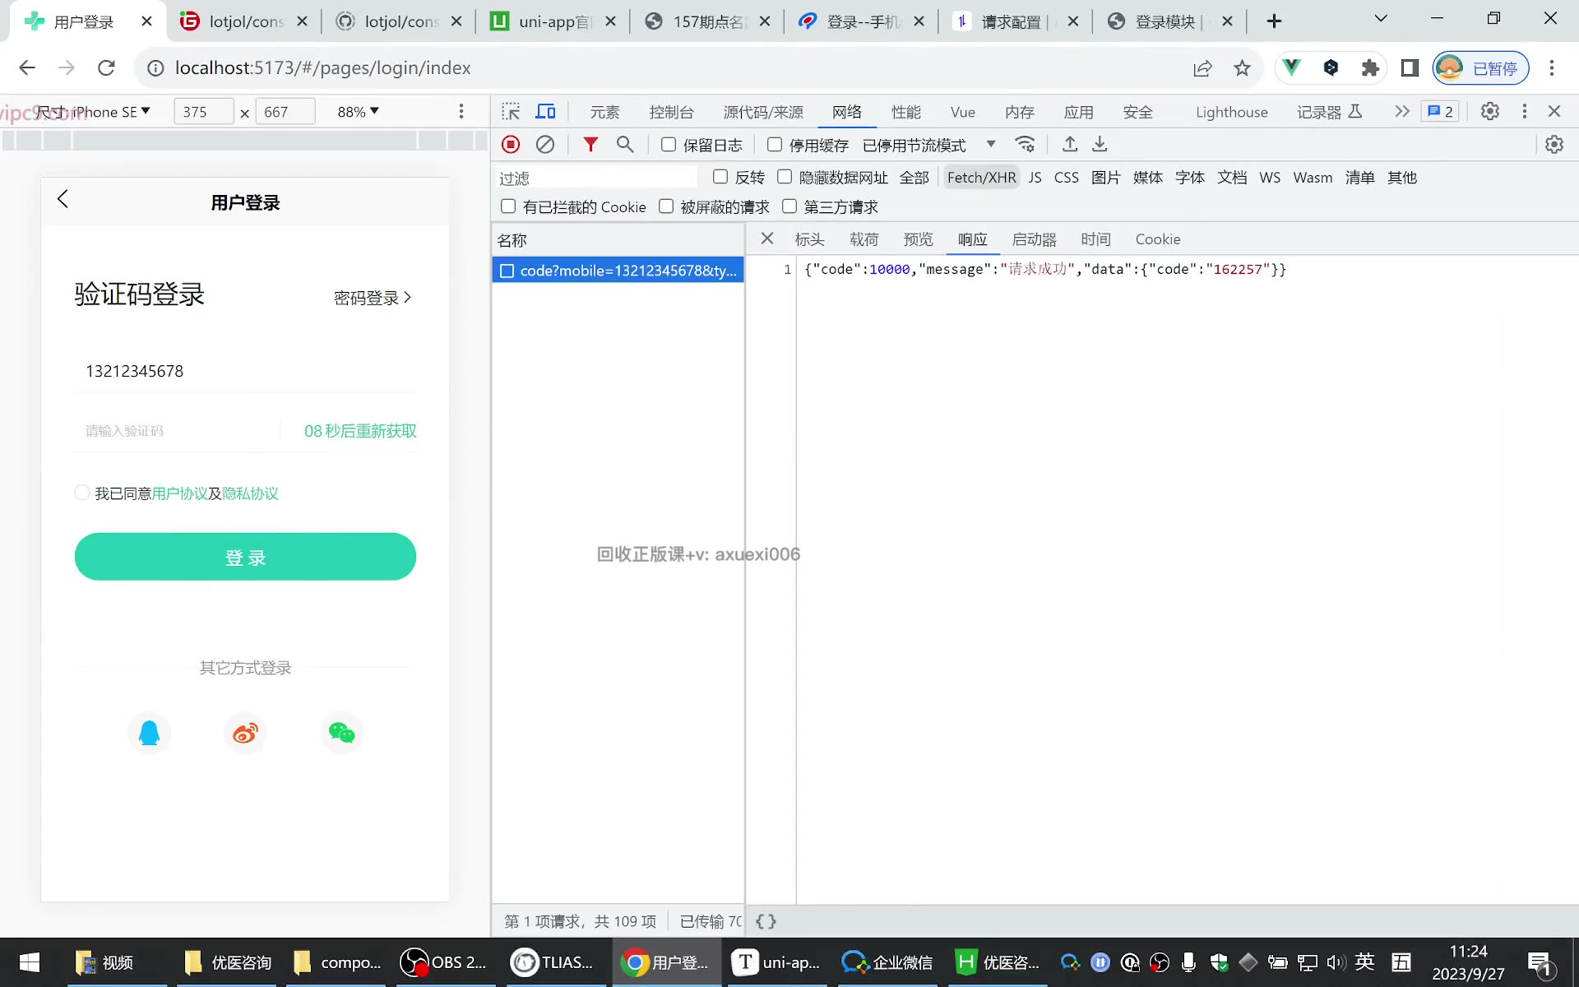Screen dimensions: 1579x987
Task: Bookmark this page with star icon
Action: pyautogui.click(x=1242, y=68)
